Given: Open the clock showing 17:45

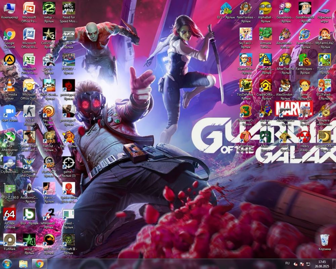Looking at the screenshot, I should click(322, 264).
